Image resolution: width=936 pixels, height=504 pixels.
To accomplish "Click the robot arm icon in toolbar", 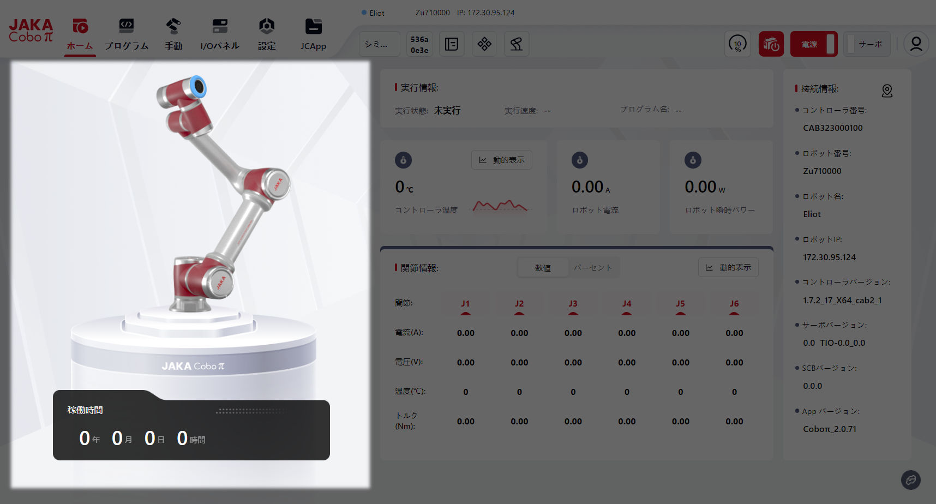I will point(517,44).
